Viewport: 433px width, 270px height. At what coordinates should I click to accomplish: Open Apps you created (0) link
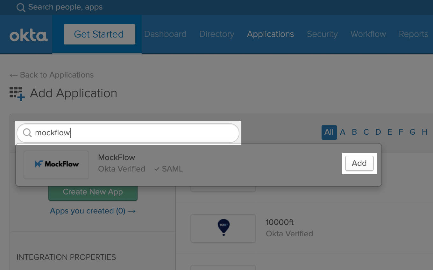coord(93,211)
